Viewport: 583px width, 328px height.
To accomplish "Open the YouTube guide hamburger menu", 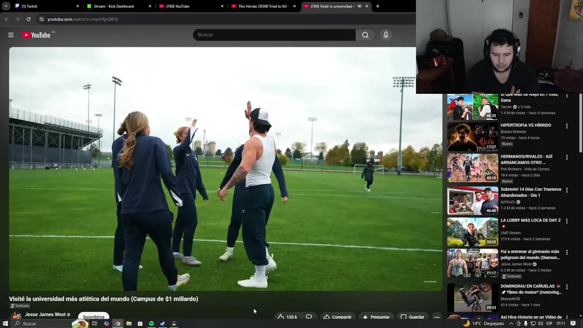I will [x=11, y=35].
